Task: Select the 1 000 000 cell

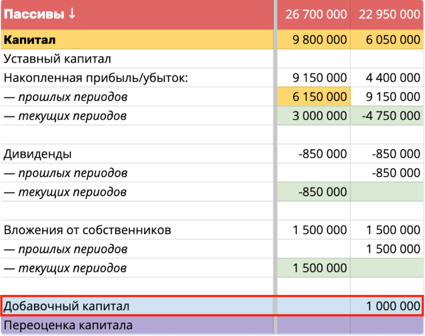Action: coord(393,306)
